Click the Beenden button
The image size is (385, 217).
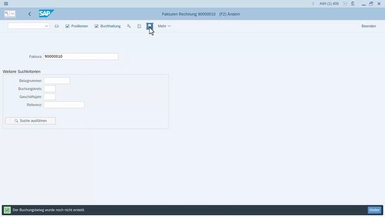[x=369, y=26]
